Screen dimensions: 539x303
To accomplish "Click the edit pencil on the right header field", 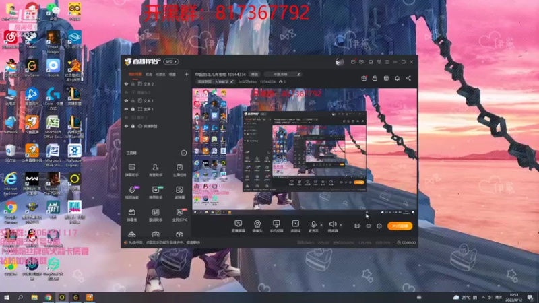I will [298, 75].
